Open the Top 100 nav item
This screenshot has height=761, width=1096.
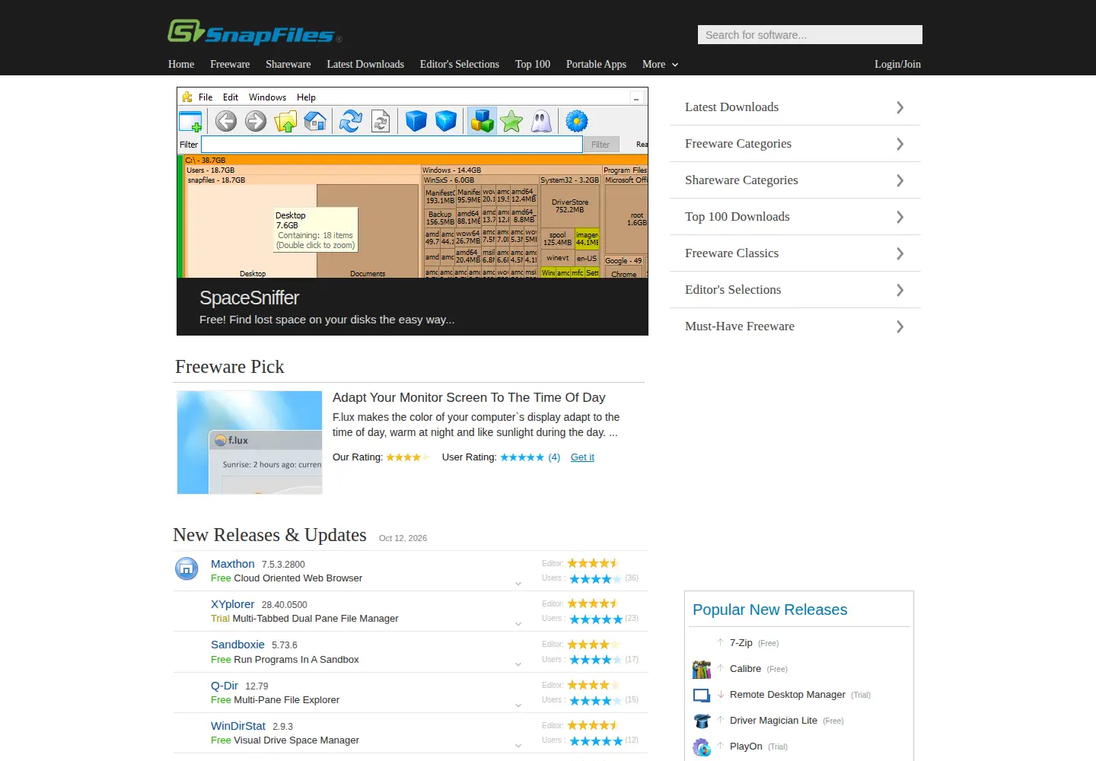click(533, 64)
